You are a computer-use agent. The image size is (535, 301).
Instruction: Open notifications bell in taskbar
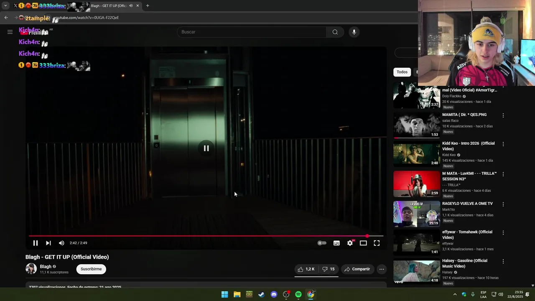pyautogui.click(x=527, y=294)
